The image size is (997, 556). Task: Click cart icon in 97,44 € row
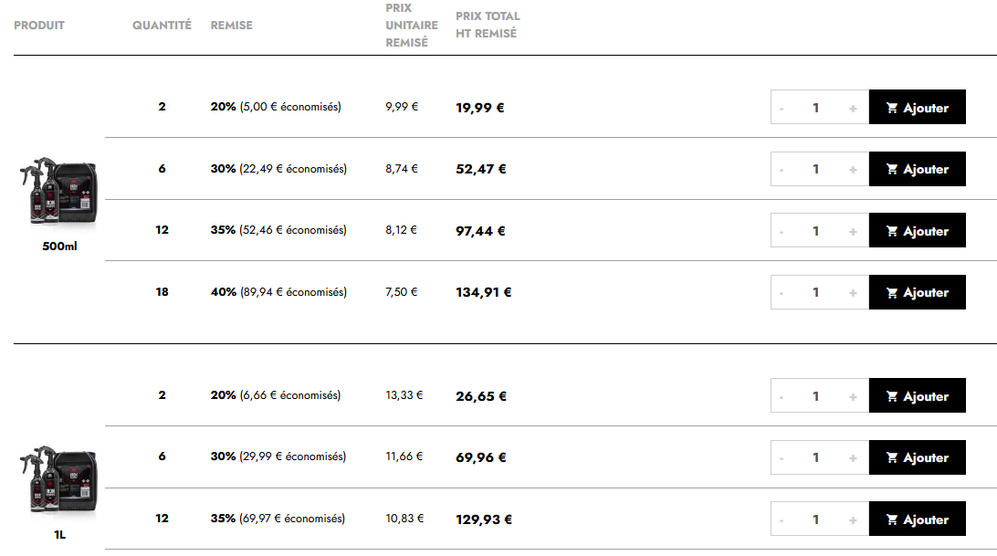(892, 231)
